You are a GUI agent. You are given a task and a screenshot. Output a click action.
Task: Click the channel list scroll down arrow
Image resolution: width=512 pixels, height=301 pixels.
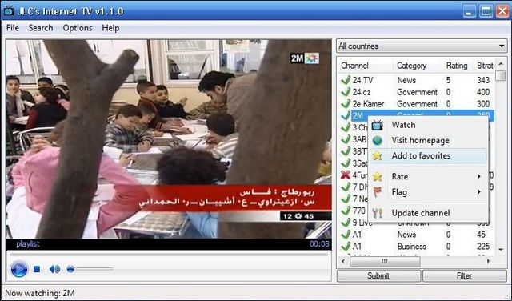(x=501, y=250)
